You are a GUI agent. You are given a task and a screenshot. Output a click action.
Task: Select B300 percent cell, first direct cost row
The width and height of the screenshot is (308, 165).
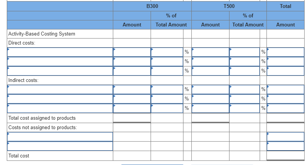[167, 52]
